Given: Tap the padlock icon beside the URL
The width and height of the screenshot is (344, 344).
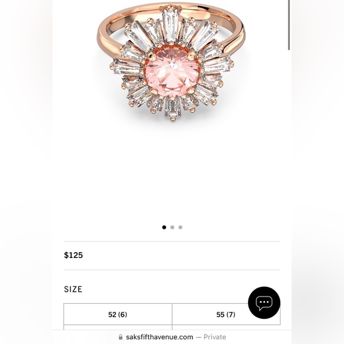Looking at the screenshot, I should [120, 337].
